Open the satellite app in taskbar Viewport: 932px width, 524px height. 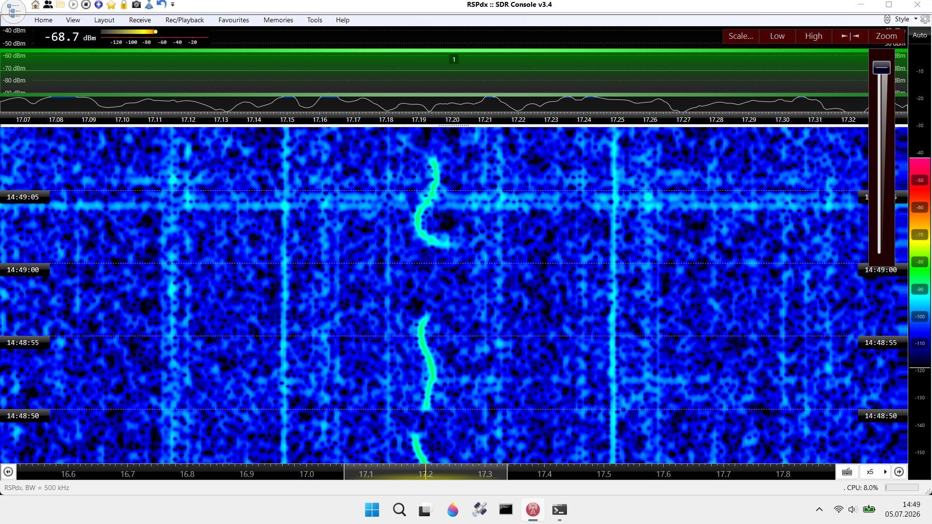(x=480, y=510)
